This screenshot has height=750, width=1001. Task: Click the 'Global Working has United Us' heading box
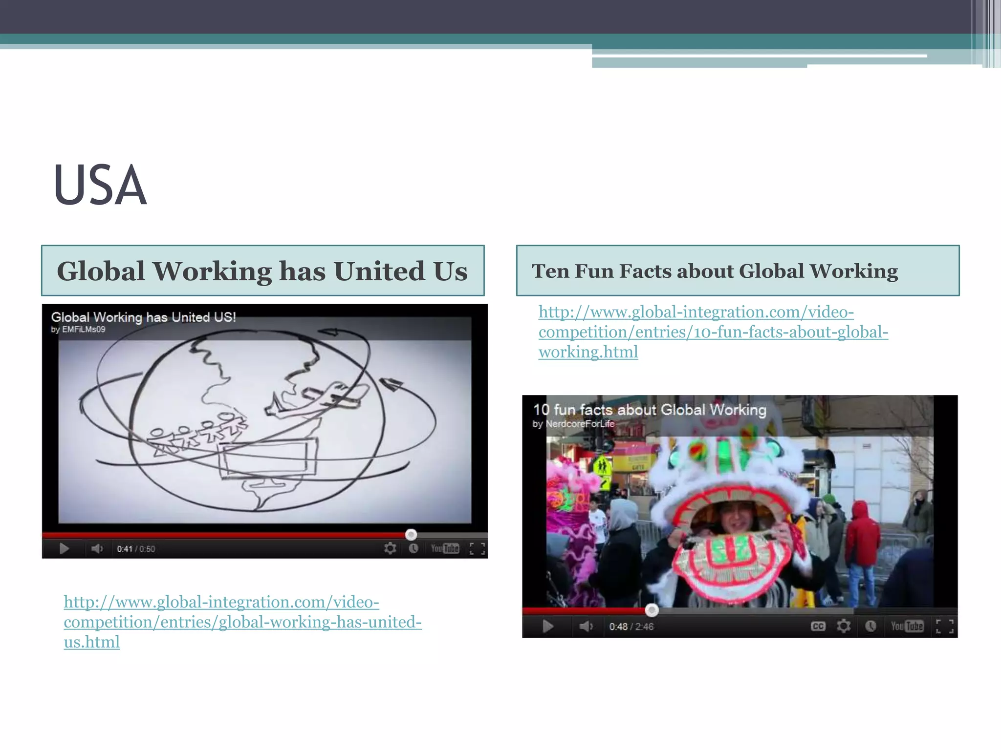point(263,271)
